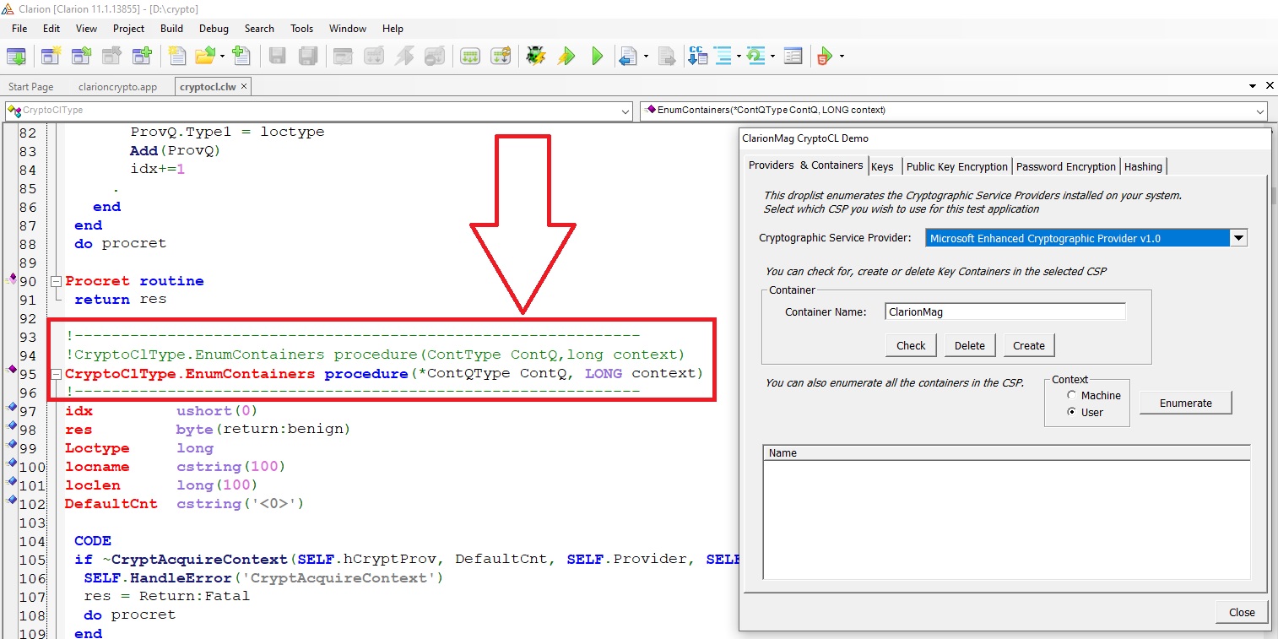Collapse the Procret routine code fold
The width and height of the screenshot is (1278, 639).
56,281
